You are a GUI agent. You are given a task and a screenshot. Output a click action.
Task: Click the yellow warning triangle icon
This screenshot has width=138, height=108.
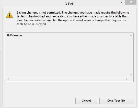point(9,15)
